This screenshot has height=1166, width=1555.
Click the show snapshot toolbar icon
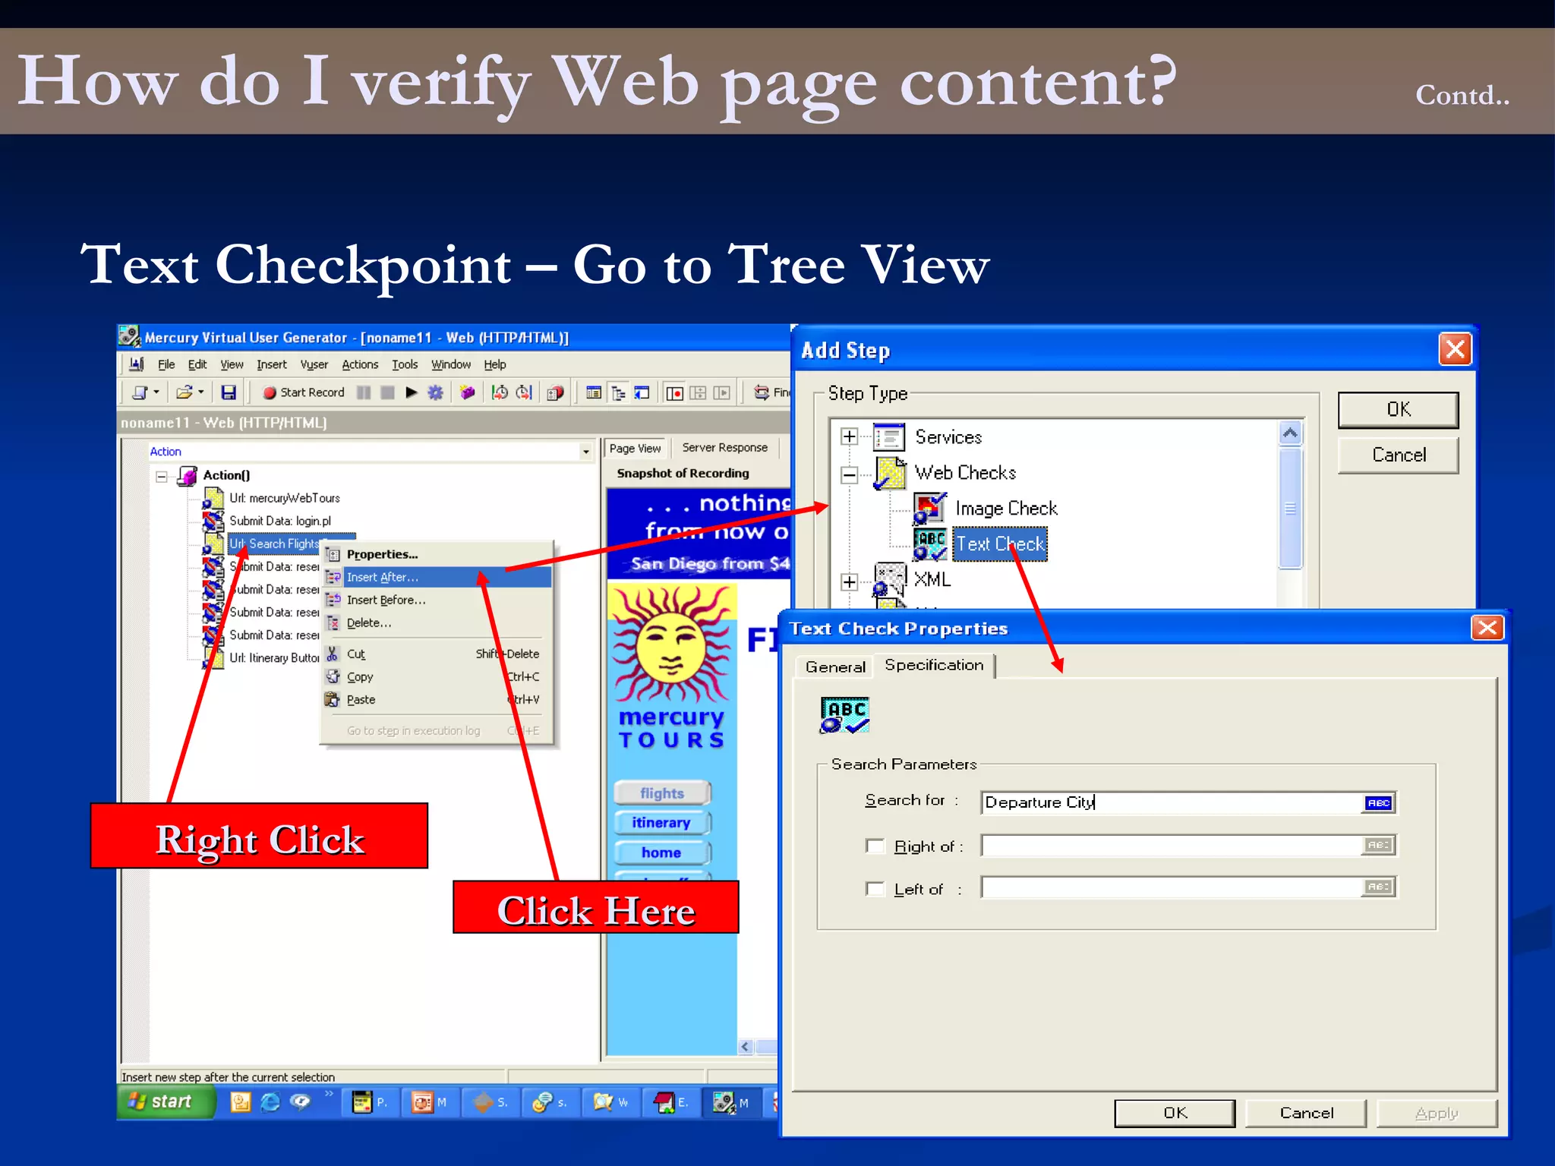(x=642, y=392)
